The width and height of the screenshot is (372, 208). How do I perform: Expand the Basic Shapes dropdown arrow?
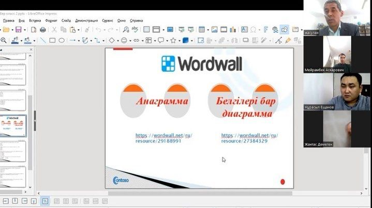[x=117, y=41]
